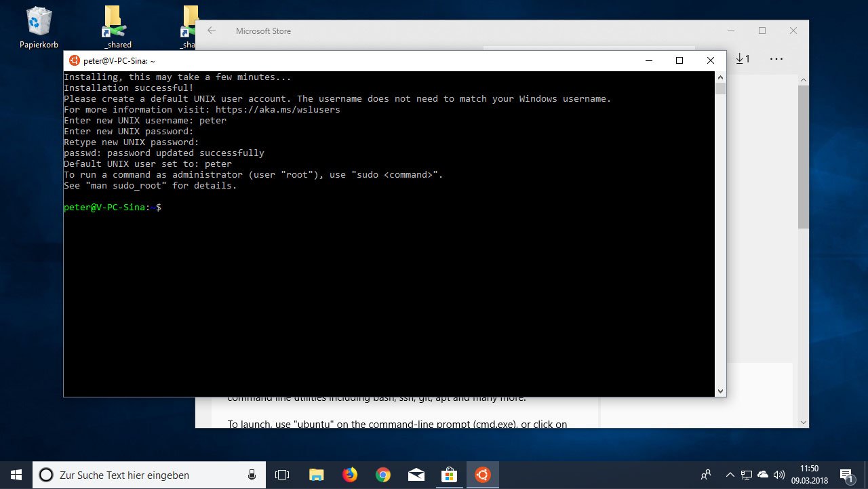Expand hidden system tray icons
This screenshot has height=489, width=868.
(730, 475)
